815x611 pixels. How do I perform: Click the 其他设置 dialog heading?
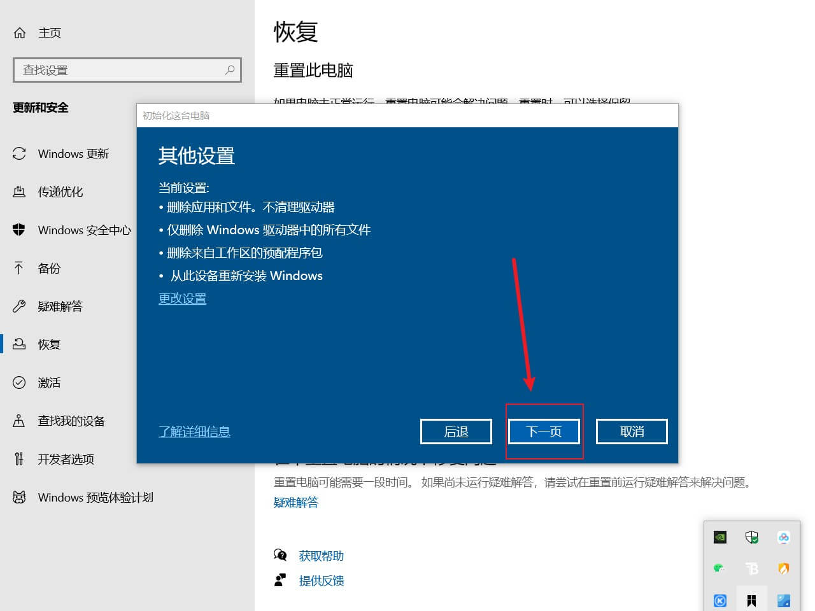197,156
